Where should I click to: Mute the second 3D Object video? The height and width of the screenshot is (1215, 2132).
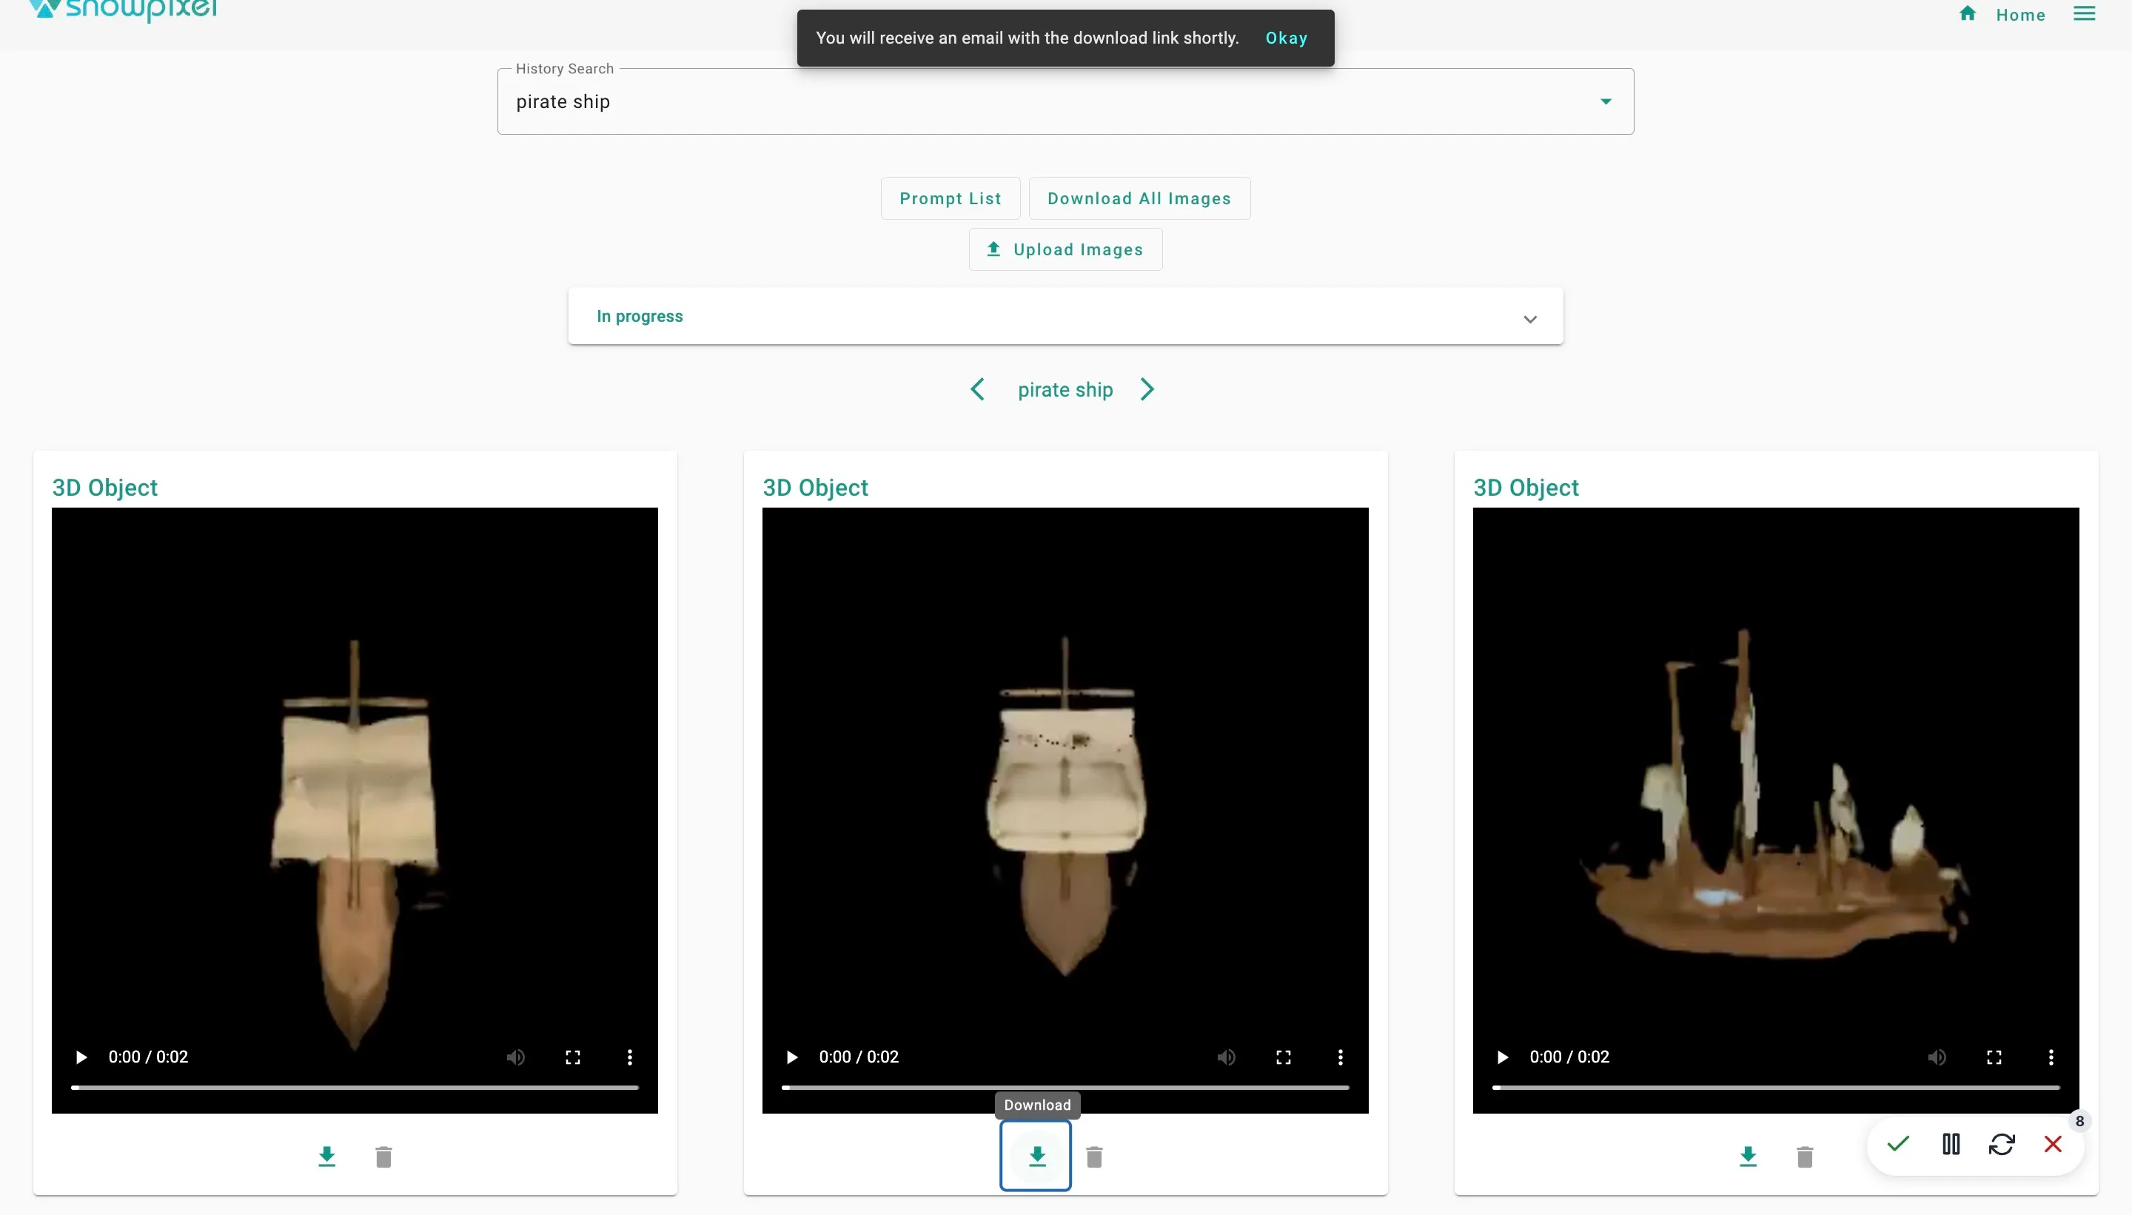[x=1227, y=1057]
